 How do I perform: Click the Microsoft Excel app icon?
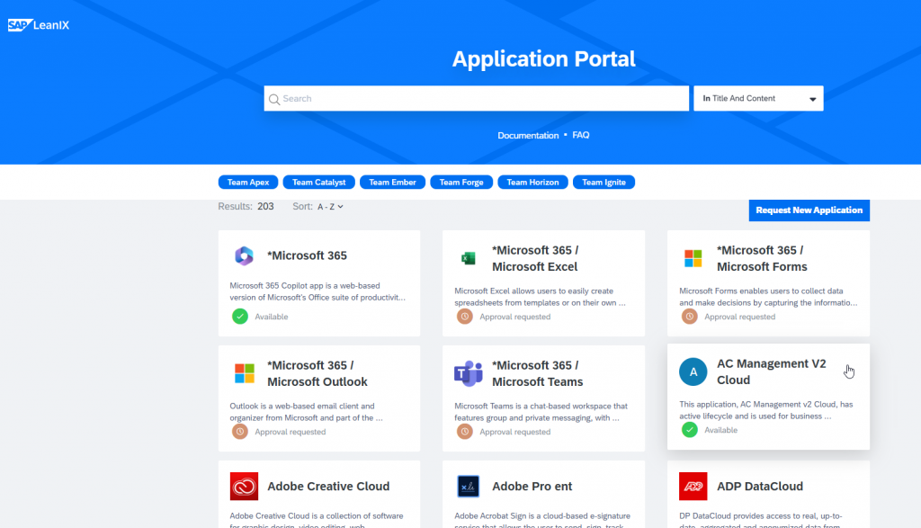468,258
